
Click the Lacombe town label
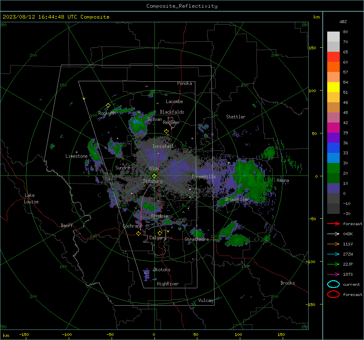click(x=174, y=101)
